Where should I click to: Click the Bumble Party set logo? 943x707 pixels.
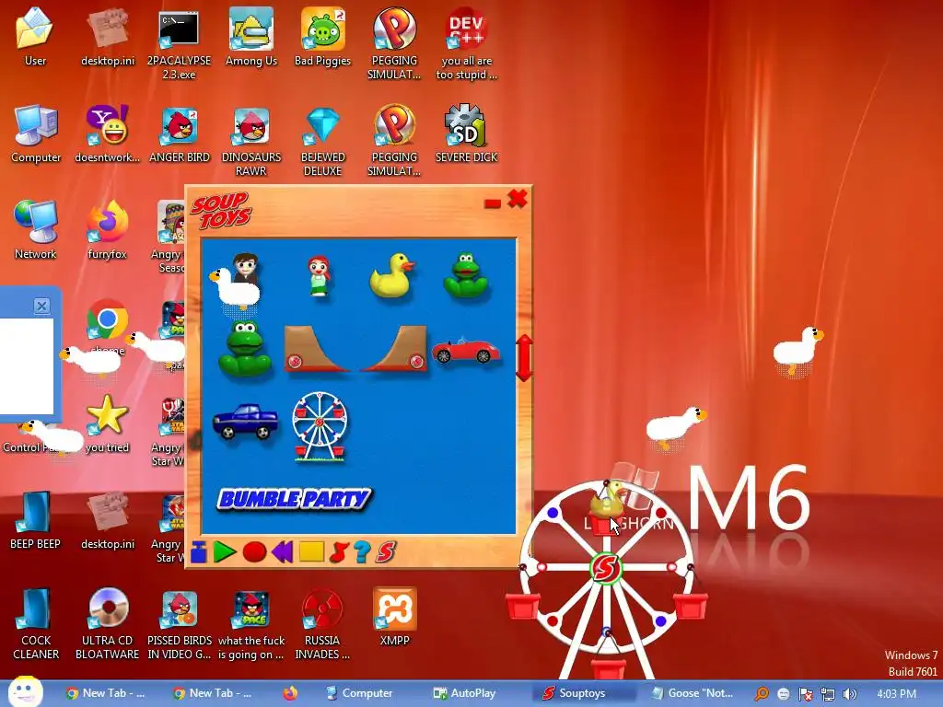(x=294, y=499)
